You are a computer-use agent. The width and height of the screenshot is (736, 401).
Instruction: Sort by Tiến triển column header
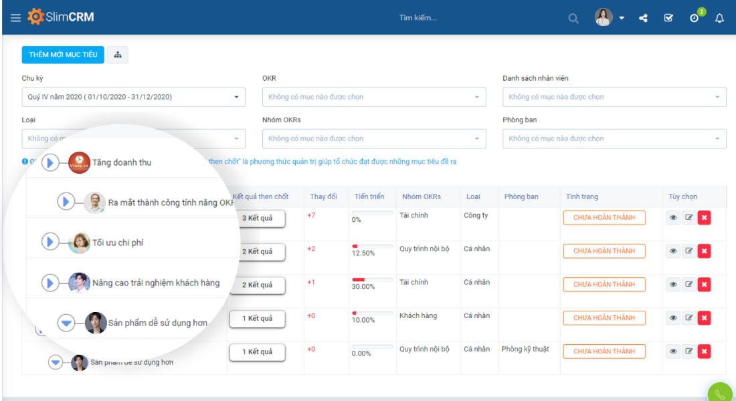(369, 196)
